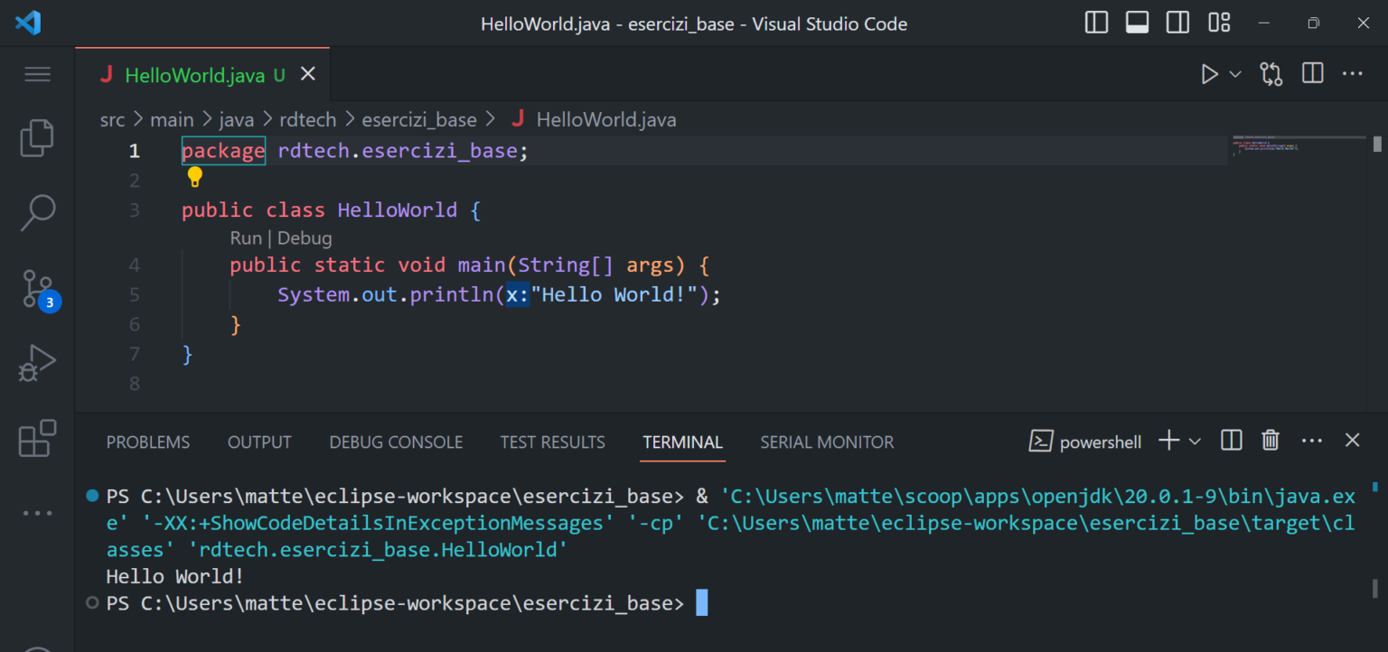
Task: Click the Run codelens above main method
Action: point(245,238)
